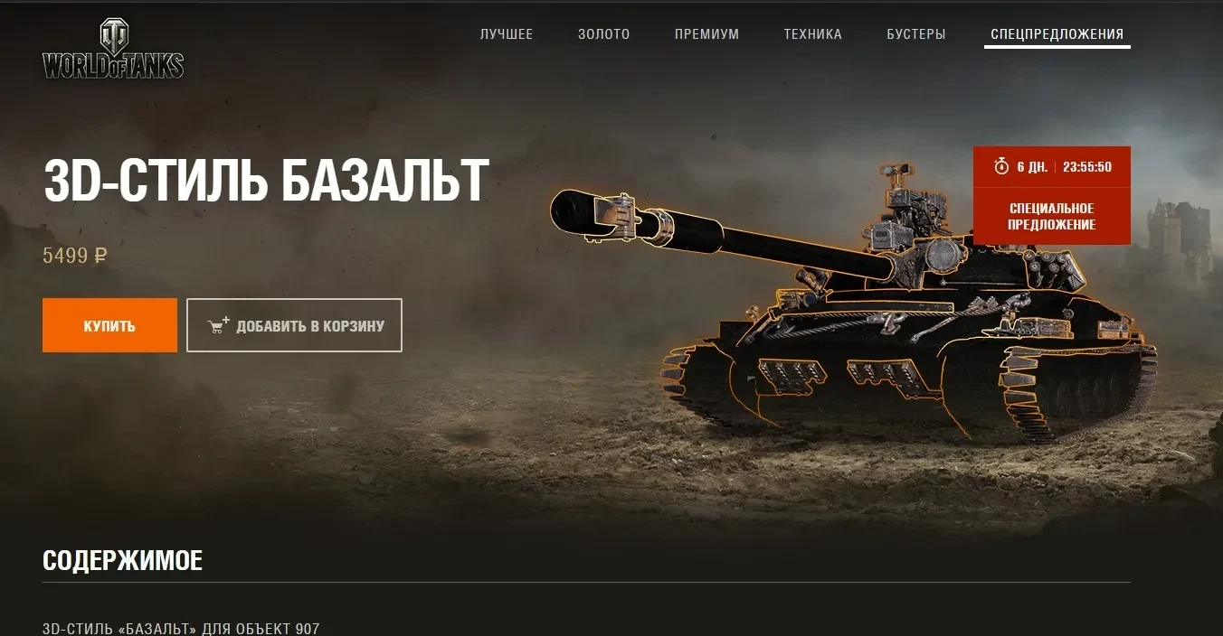Screen dimensions: 1223x636
Task: Click the 23:55:50 countdown time
Action: coord(1087,167)
